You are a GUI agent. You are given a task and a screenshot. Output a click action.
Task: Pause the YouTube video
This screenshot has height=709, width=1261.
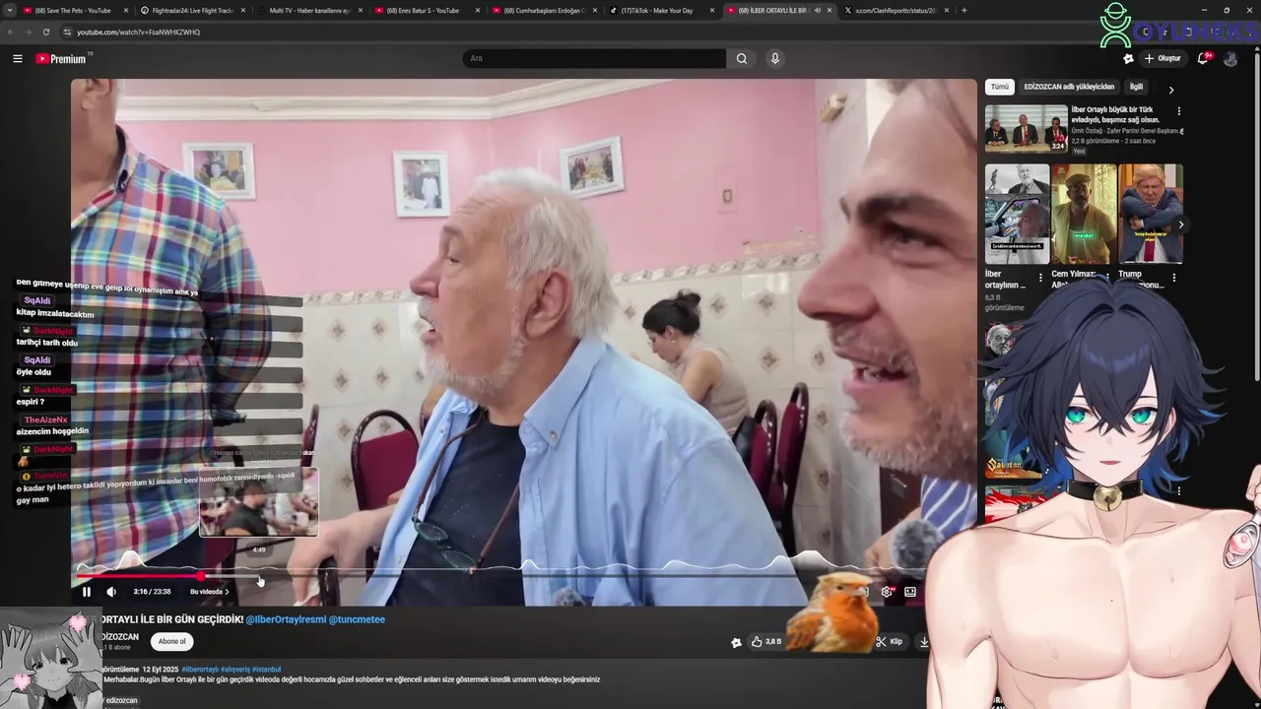point(87,592)
